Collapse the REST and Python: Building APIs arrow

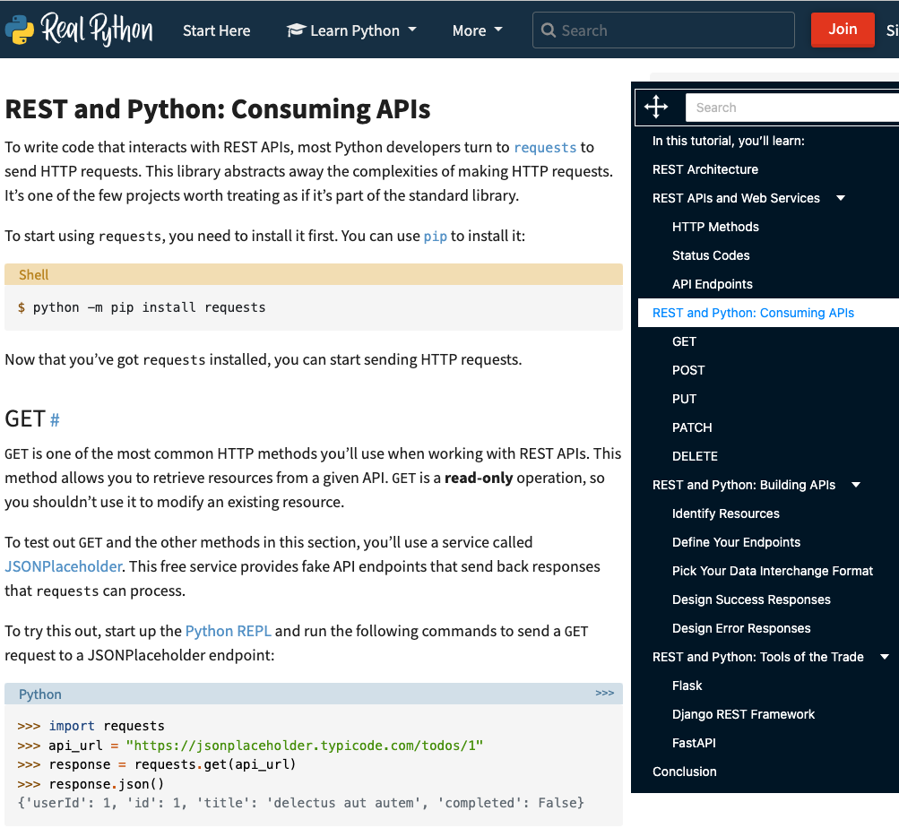coord(856,485)
